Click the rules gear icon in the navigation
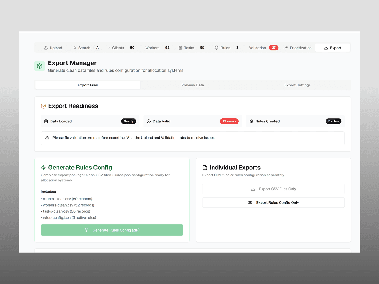The height and width of the screenshot is (284, 379). coord(216,48)
